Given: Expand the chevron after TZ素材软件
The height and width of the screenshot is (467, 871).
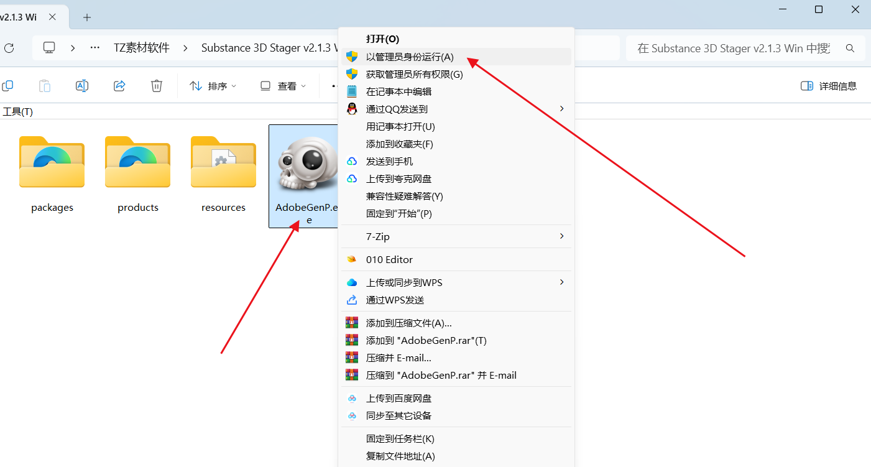Looking at the screenshot, I should 186,48.
